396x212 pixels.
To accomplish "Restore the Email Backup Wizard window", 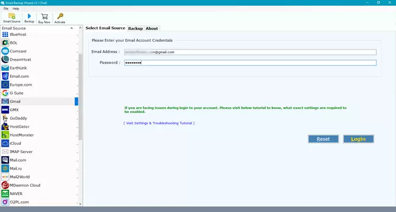I will (x=378, y=2).
